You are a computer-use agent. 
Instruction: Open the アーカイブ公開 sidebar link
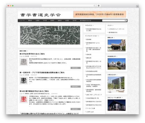[90, 108]
